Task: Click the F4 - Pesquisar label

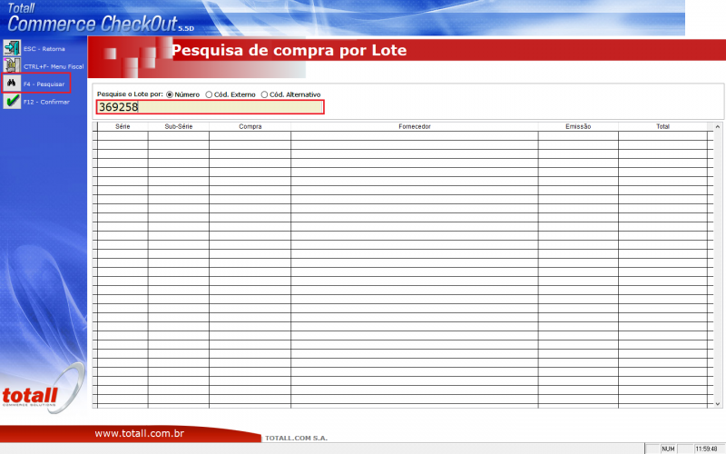Action: (x=44, y=84)
